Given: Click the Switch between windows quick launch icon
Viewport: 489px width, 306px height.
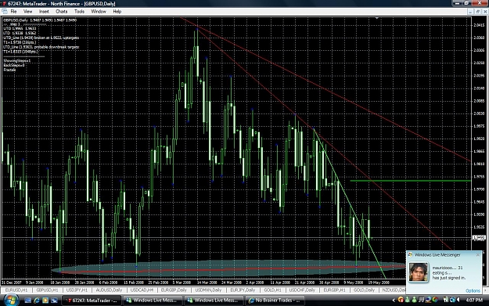Looking at the screenshot, I should pos(54,301).
